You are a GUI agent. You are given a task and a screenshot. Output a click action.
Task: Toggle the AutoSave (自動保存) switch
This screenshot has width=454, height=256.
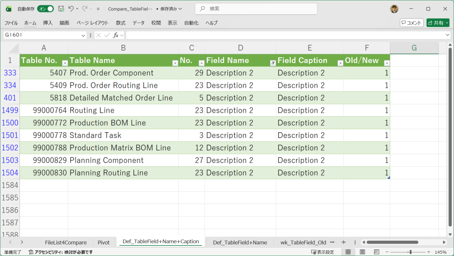(45, 9)
